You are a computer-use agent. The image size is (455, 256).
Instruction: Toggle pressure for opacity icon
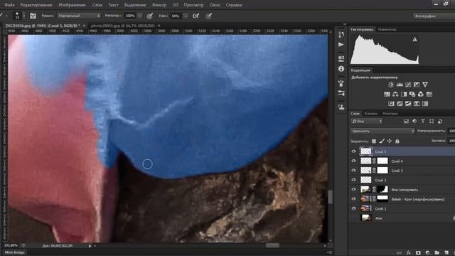(x=150, y=16)
